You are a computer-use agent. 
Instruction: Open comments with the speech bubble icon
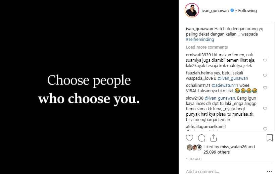[201, 138]
